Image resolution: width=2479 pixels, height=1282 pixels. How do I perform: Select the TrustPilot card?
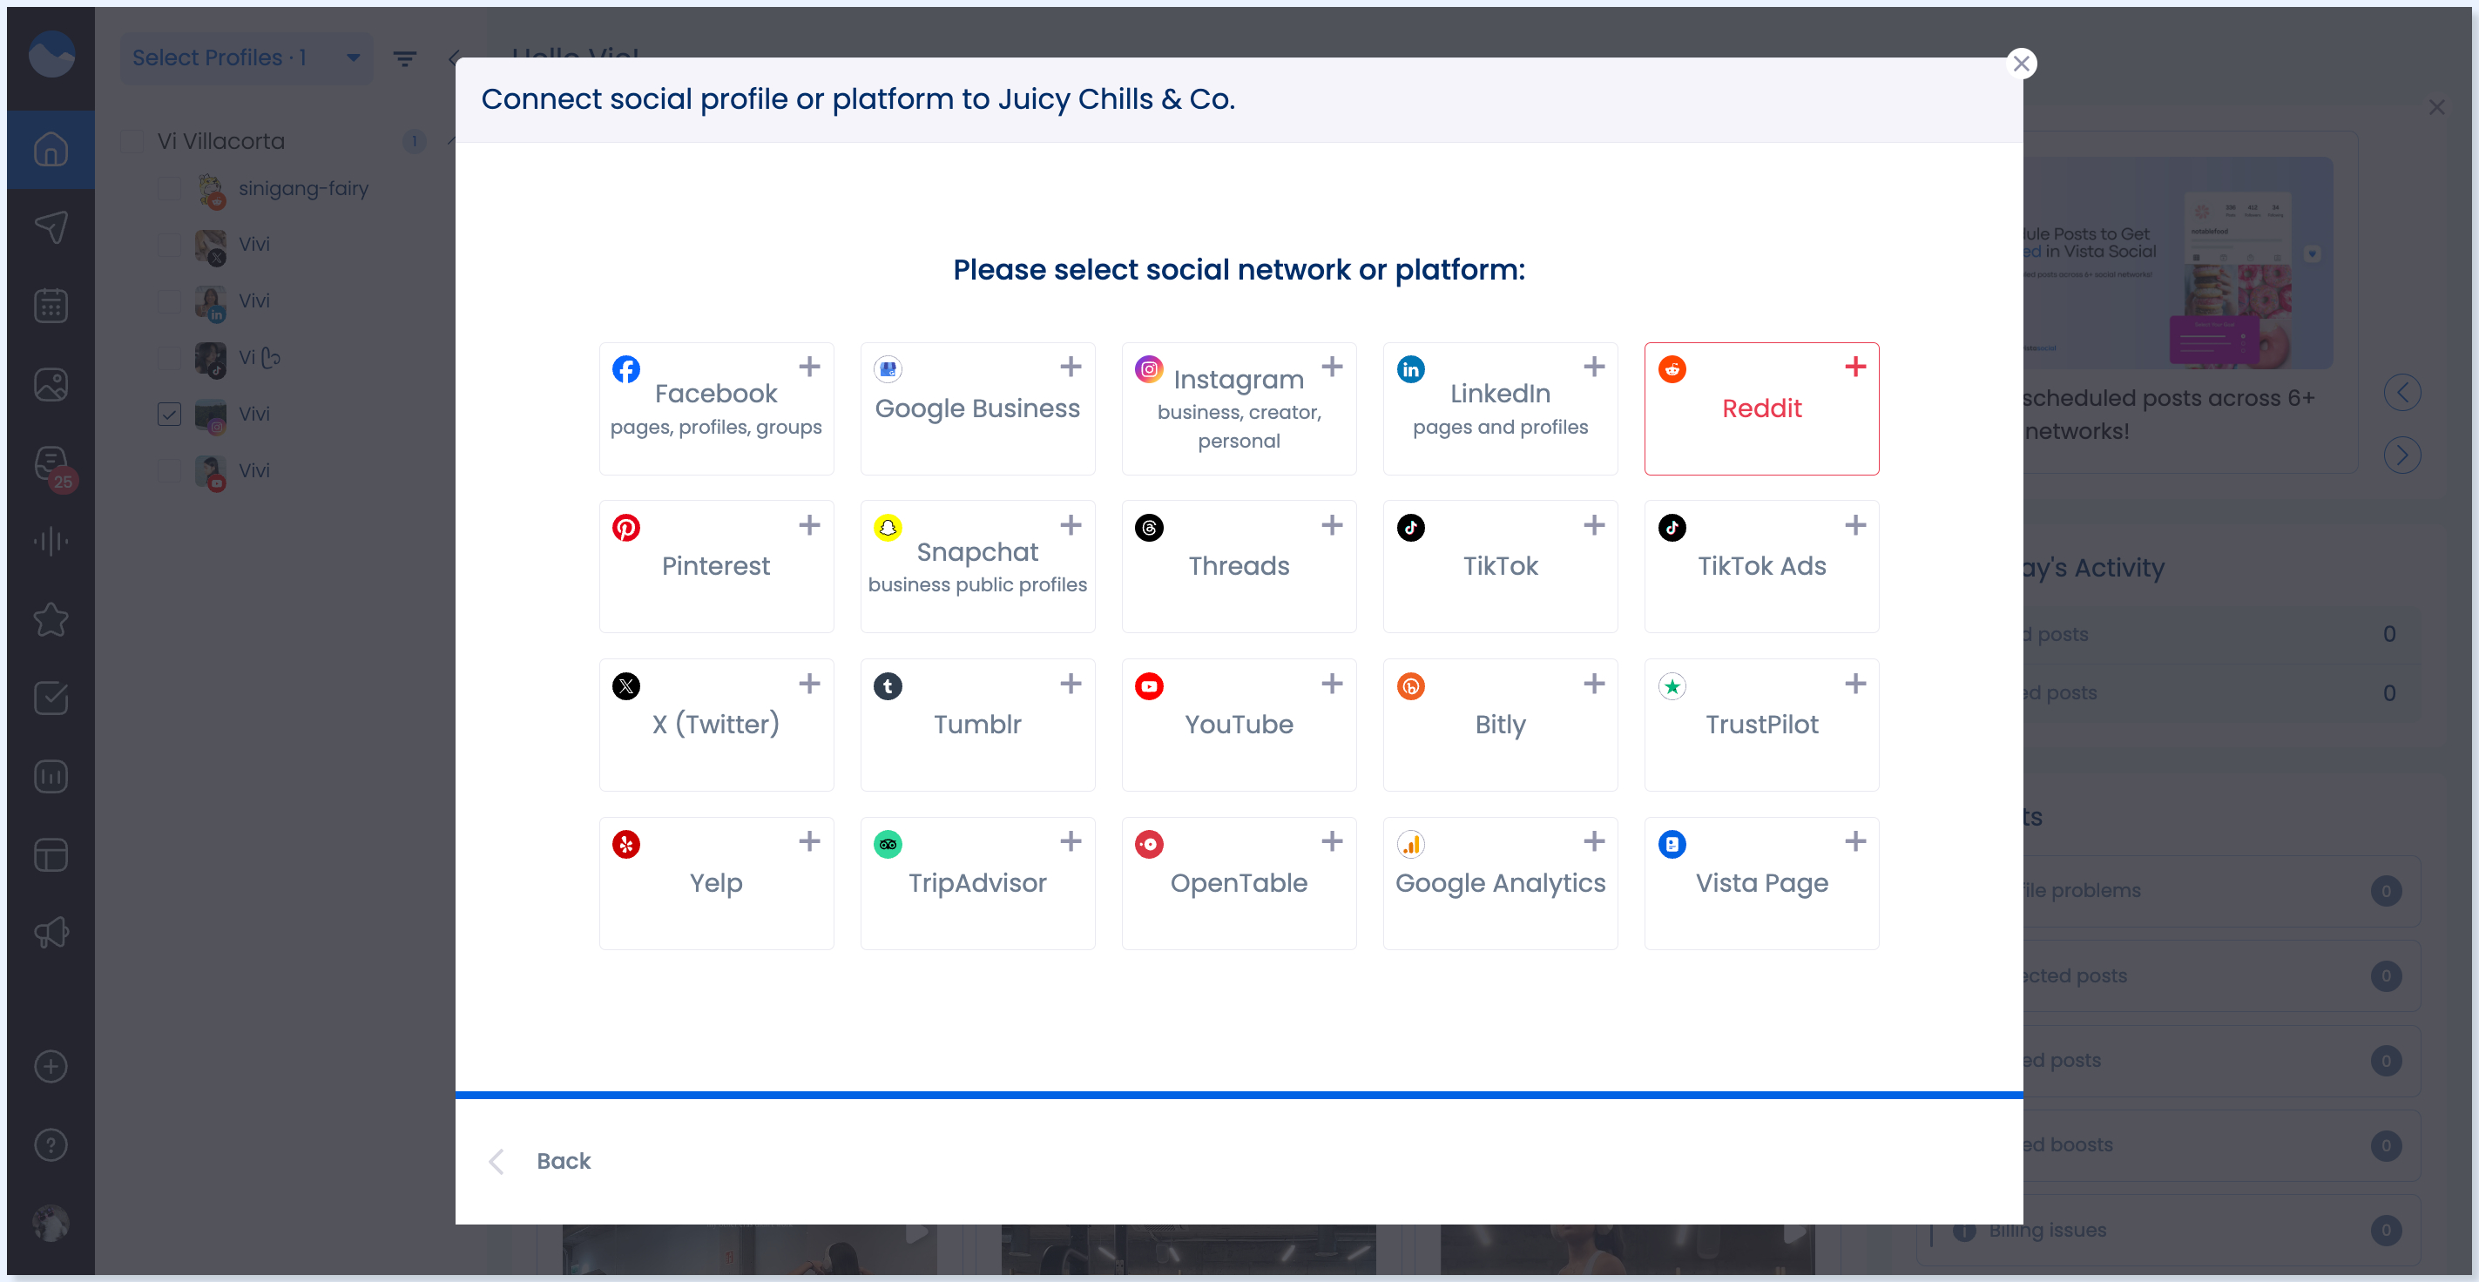click(x=1761, y=725)
